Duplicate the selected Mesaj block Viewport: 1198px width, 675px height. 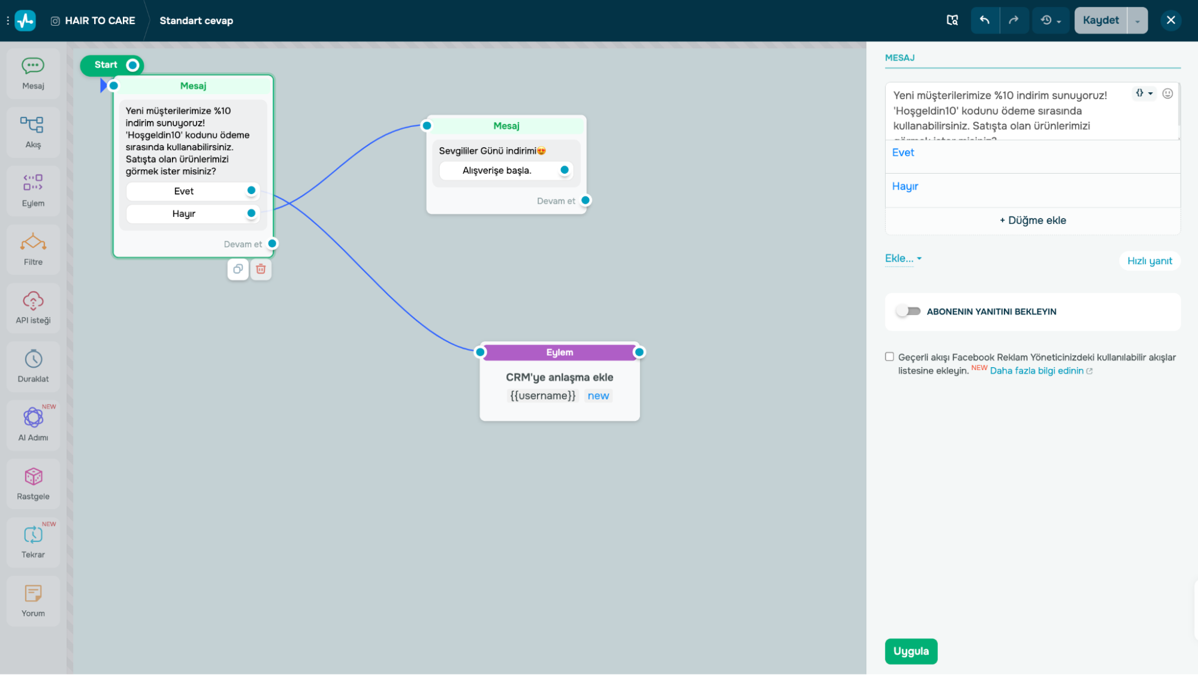click(238, 269)
